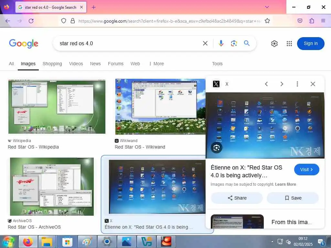Open the Wikiwand Red Star OS thumbnail
Viewport: 331px width, 248px height.
tap(160, 107)
